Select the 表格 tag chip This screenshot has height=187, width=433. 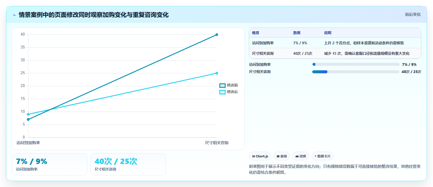282,156
